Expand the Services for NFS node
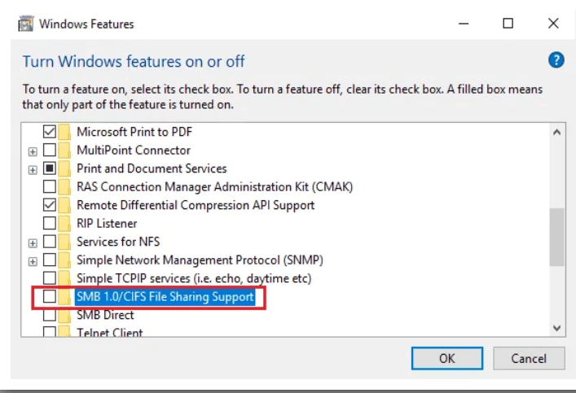The width and height of the screenshot is (576, 393). click(33, 243)
